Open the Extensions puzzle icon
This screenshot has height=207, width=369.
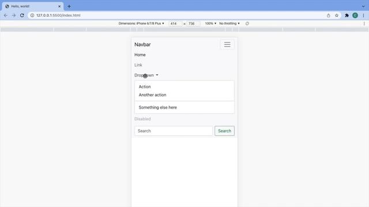pyautogui.click(x=347, y=16)
